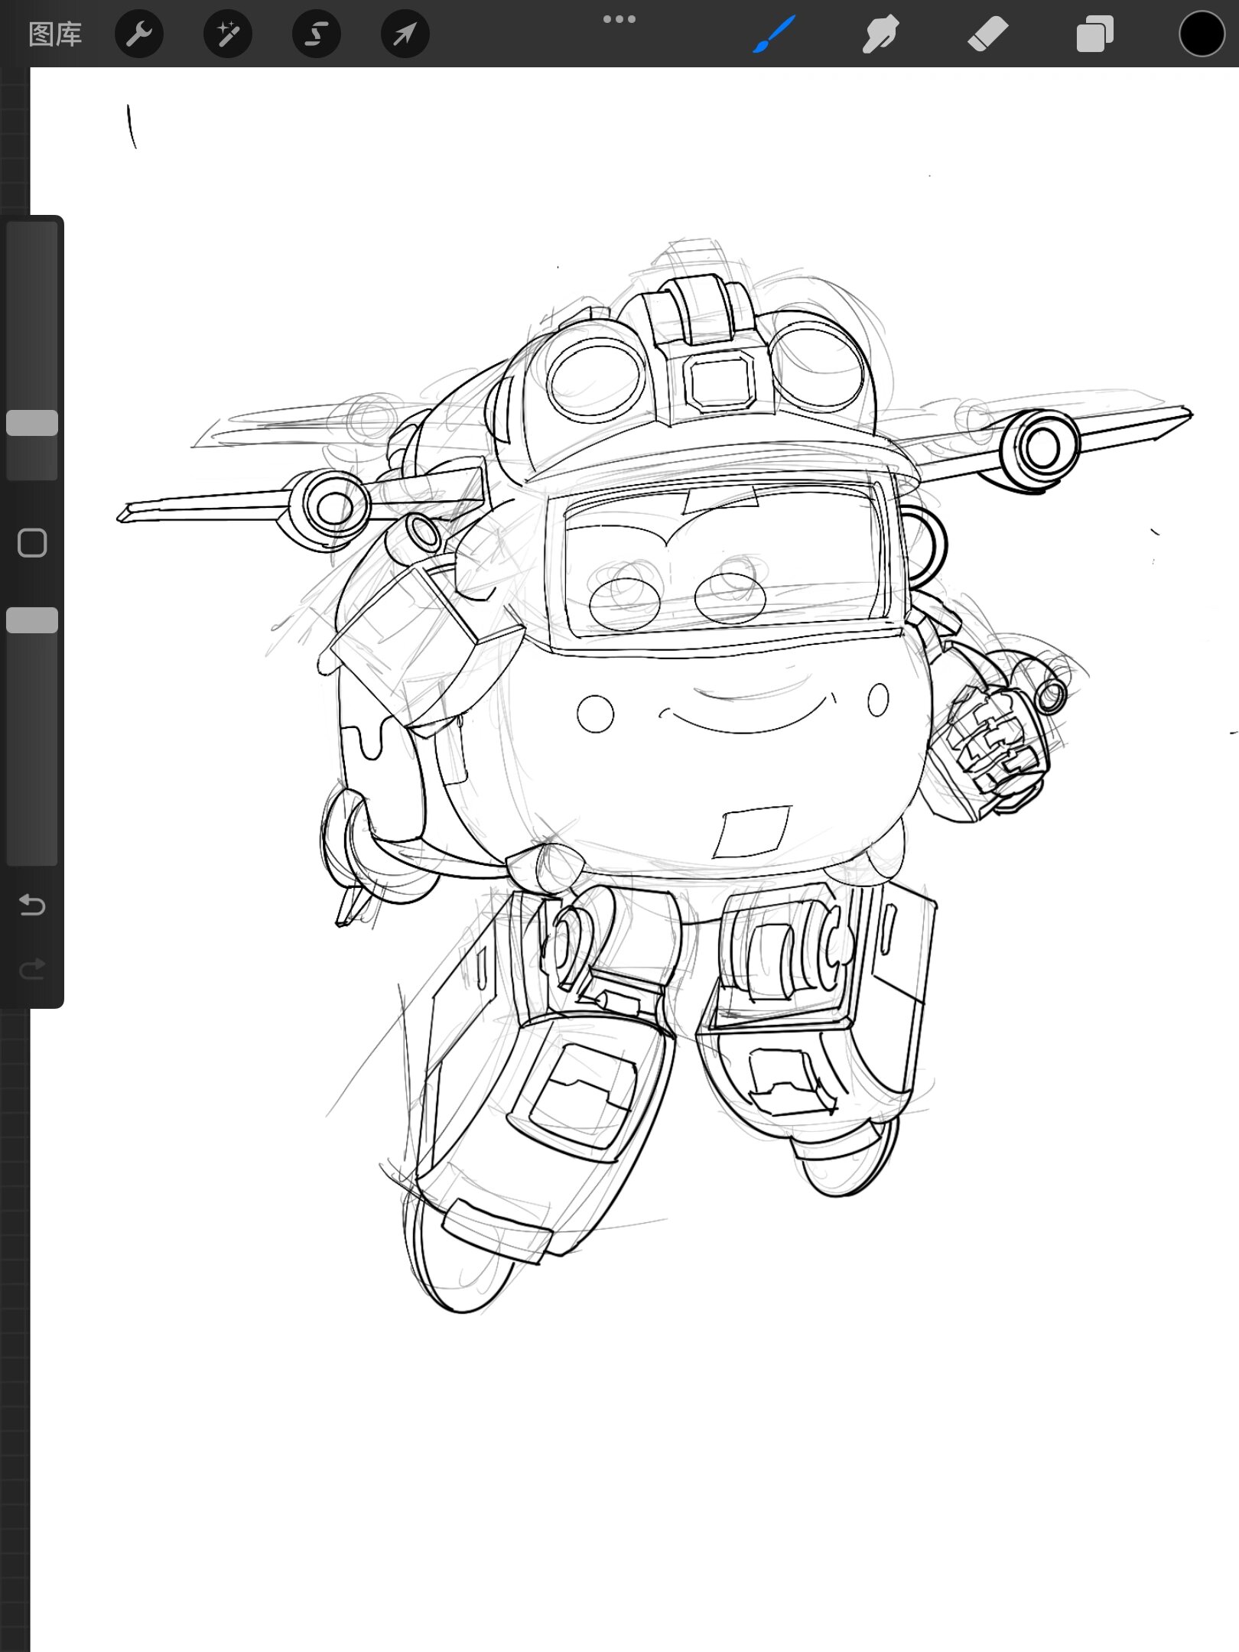
Task: Click the brush size slider handle
Action: 32,423
